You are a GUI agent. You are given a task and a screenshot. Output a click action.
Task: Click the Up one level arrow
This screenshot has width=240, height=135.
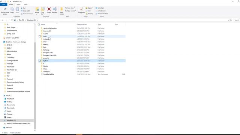pos(12,20)
